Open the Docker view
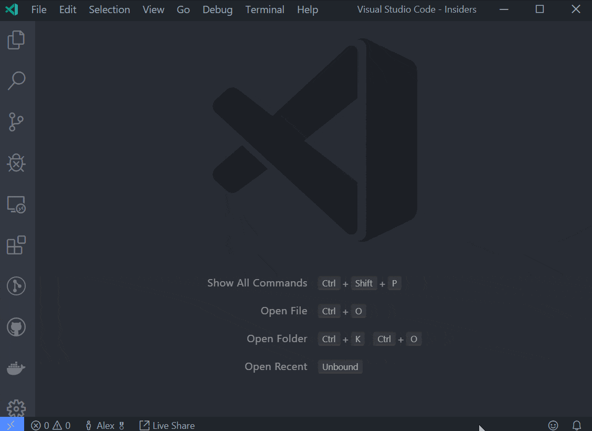The width and height of the screenshot is (592, 431). [x=16, y=368]
